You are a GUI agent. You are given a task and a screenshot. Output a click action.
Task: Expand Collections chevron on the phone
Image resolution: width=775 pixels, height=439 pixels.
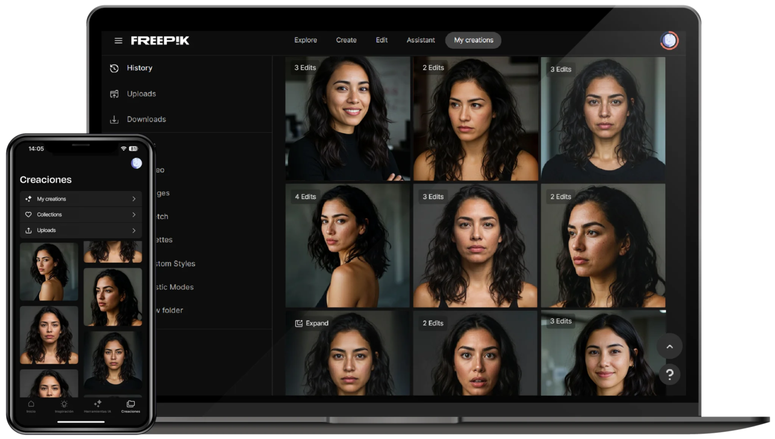coord(134,215)
